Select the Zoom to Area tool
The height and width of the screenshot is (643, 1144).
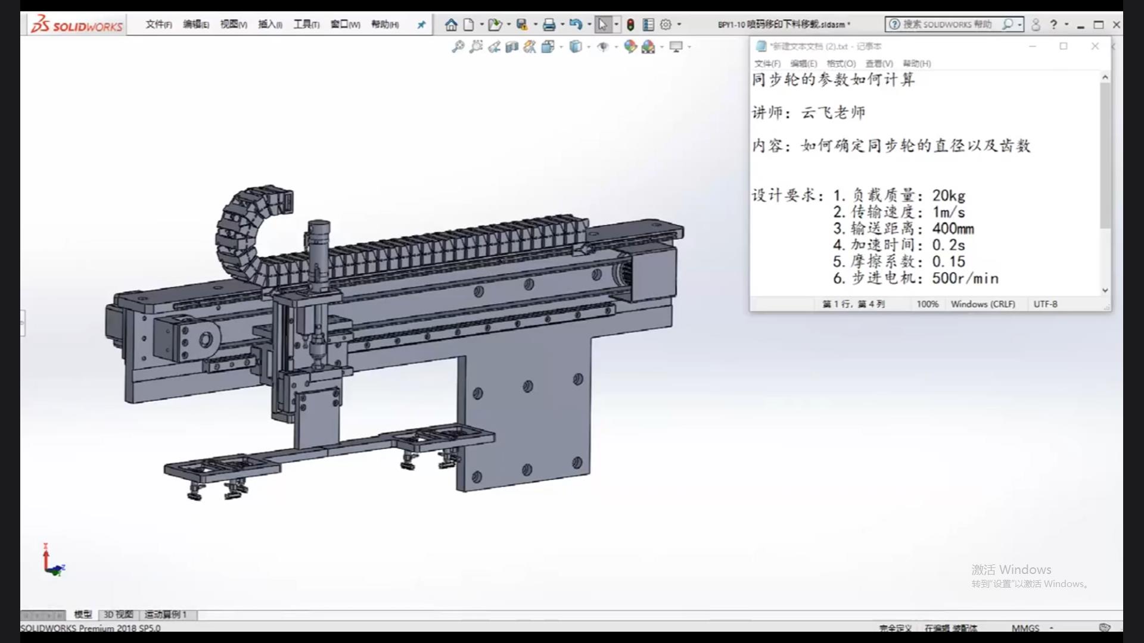click(475, 46)
